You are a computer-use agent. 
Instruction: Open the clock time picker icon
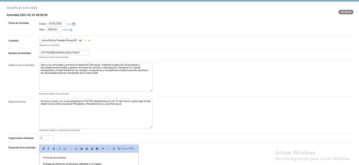coord(71,30)
